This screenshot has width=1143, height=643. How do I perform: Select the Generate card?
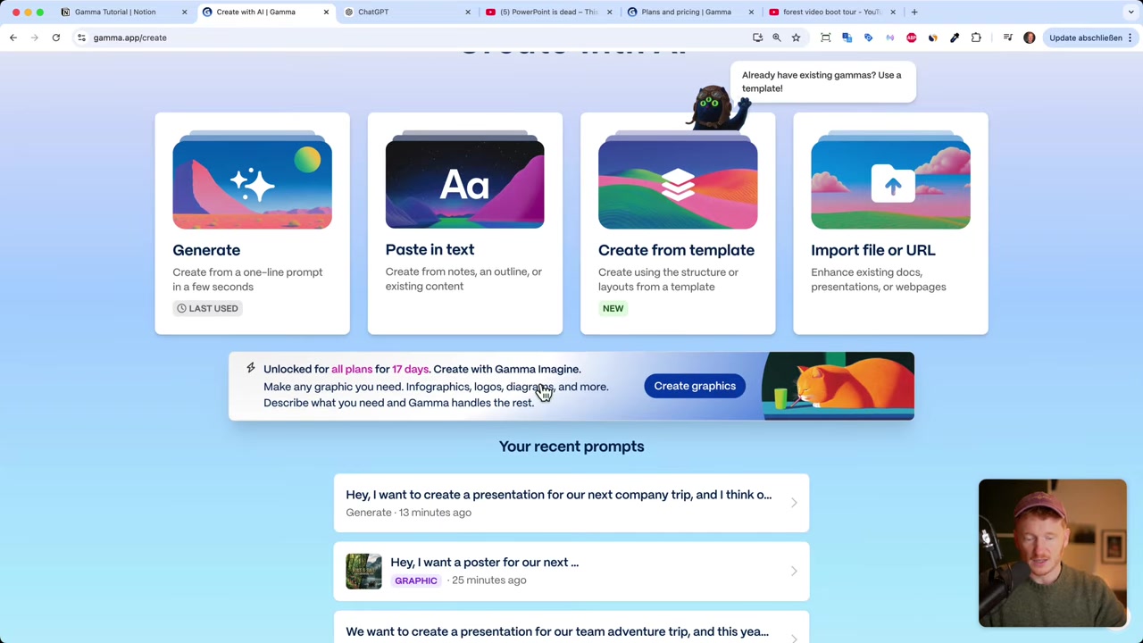pyautogui.click(x=252, y=223)
